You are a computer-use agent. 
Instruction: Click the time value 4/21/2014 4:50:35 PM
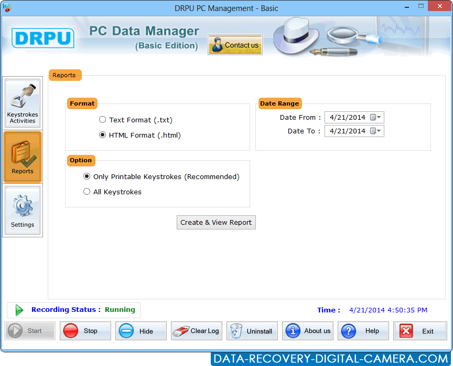pos(388,310)
